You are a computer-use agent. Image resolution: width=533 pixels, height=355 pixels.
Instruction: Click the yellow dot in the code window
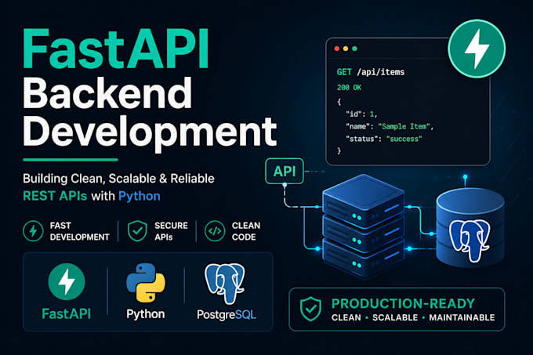pyautogui.click(x=346, y=49)
